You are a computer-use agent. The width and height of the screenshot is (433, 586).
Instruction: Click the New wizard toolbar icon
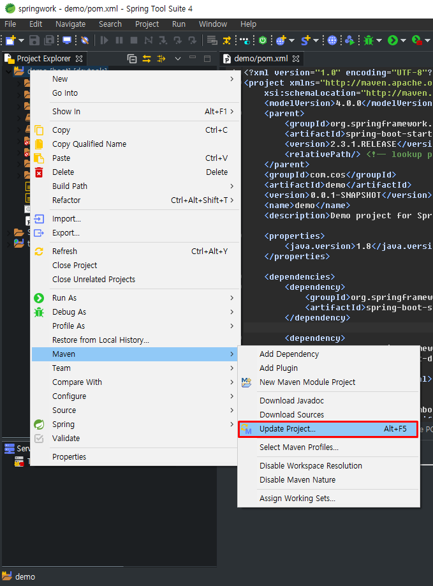pyautogui.click(x=10, y=40)
